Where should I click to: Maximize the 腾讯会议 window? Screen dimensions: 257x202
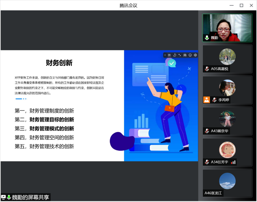click(241, 5)
